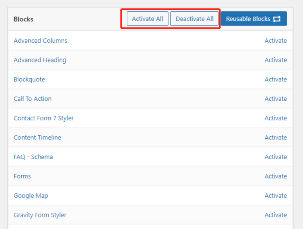
Task: Activate Gravity Form Styler block
Action: point(275,215)
